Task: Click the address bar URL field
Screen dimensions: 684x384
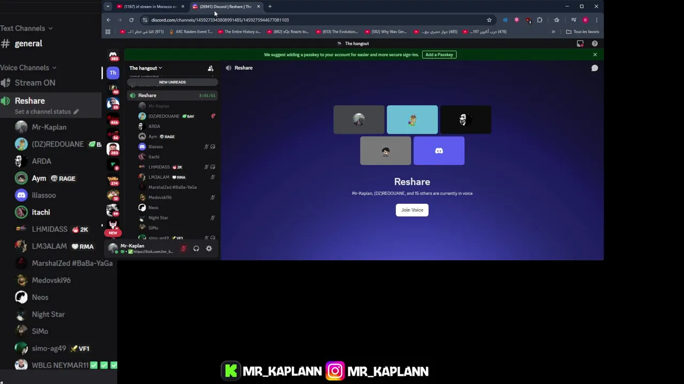Action: (315, 20)
